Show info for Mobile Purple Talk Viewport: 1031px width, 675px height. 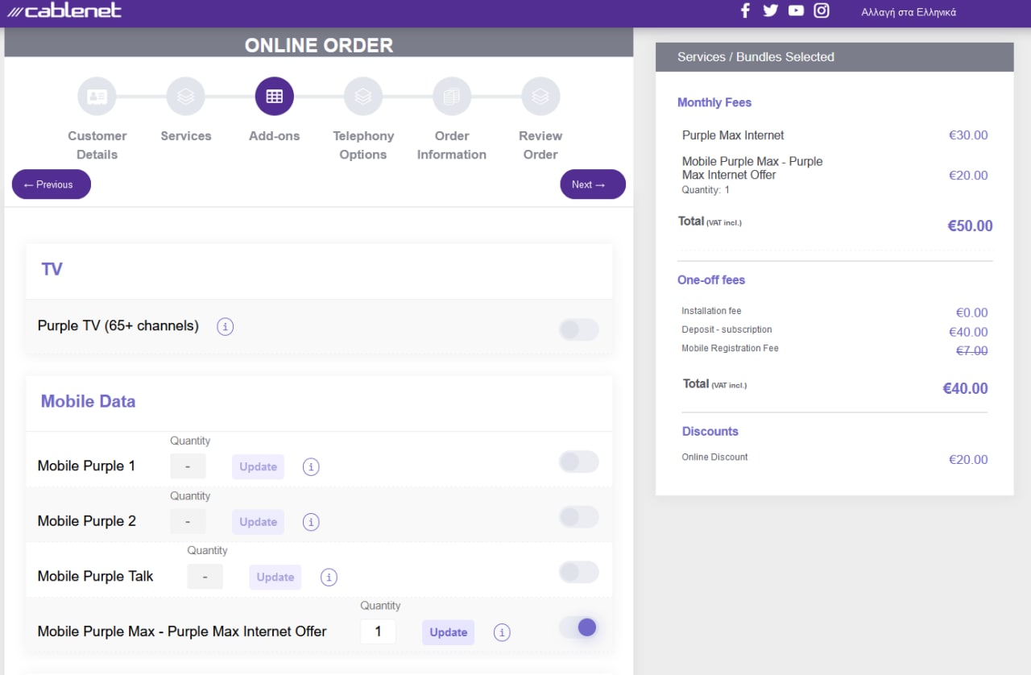pyautogui.click(x=329, y=577)
